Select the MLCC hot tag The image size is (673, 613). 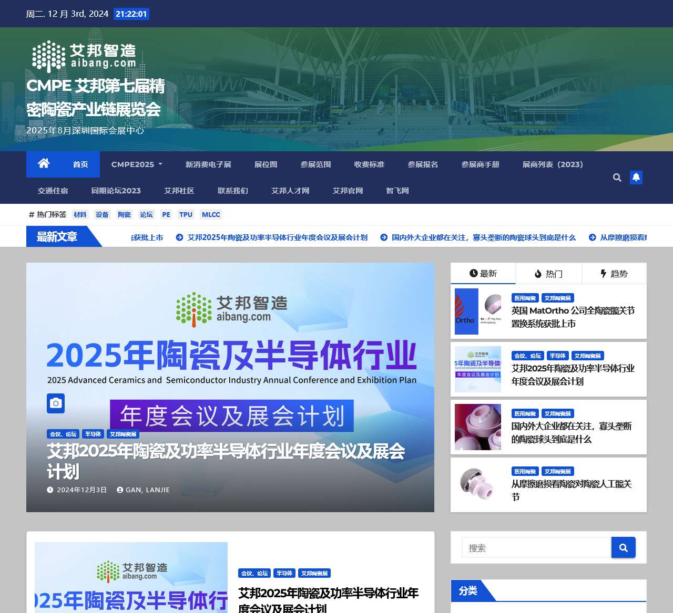pyautogui.click(x=210, y=214)
